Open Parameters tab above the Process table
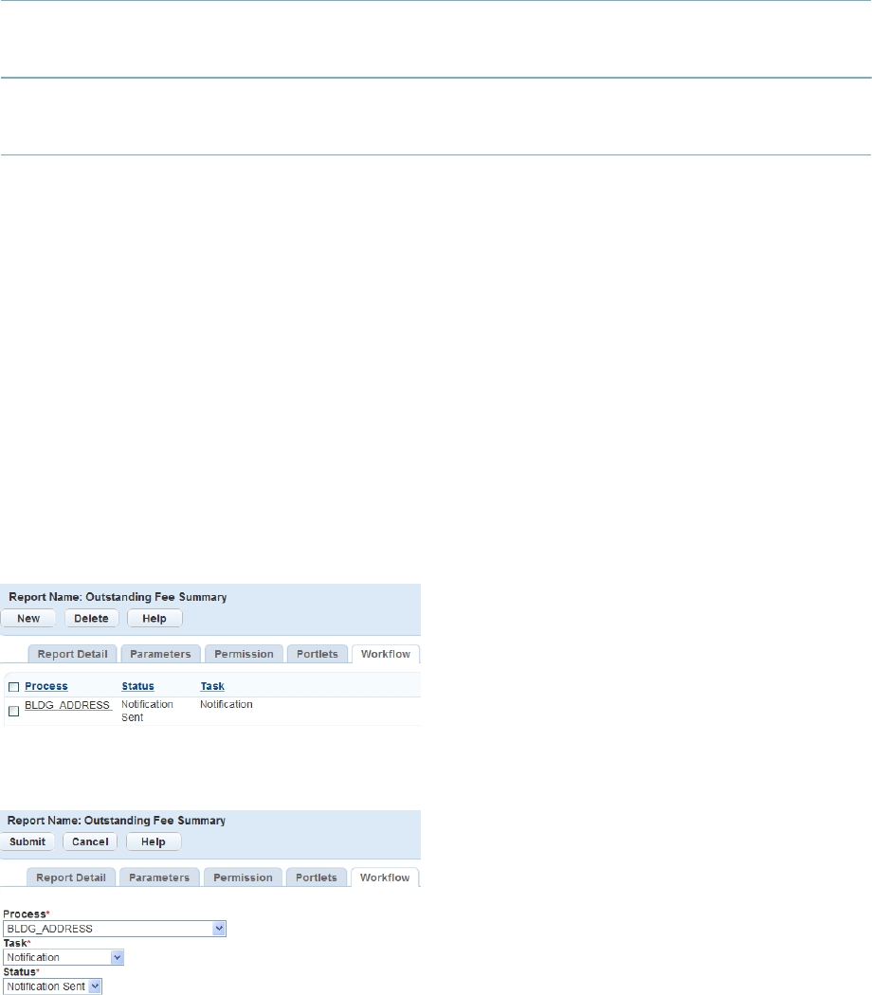 (x=160, y=654)
